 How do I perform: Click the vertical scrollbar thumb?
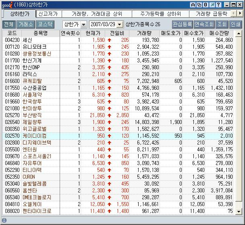tap(239, 119)
